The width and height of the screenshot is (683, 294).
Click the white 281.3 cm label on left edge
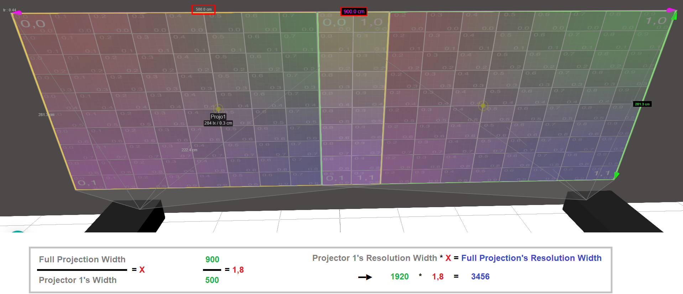(46, 115)
